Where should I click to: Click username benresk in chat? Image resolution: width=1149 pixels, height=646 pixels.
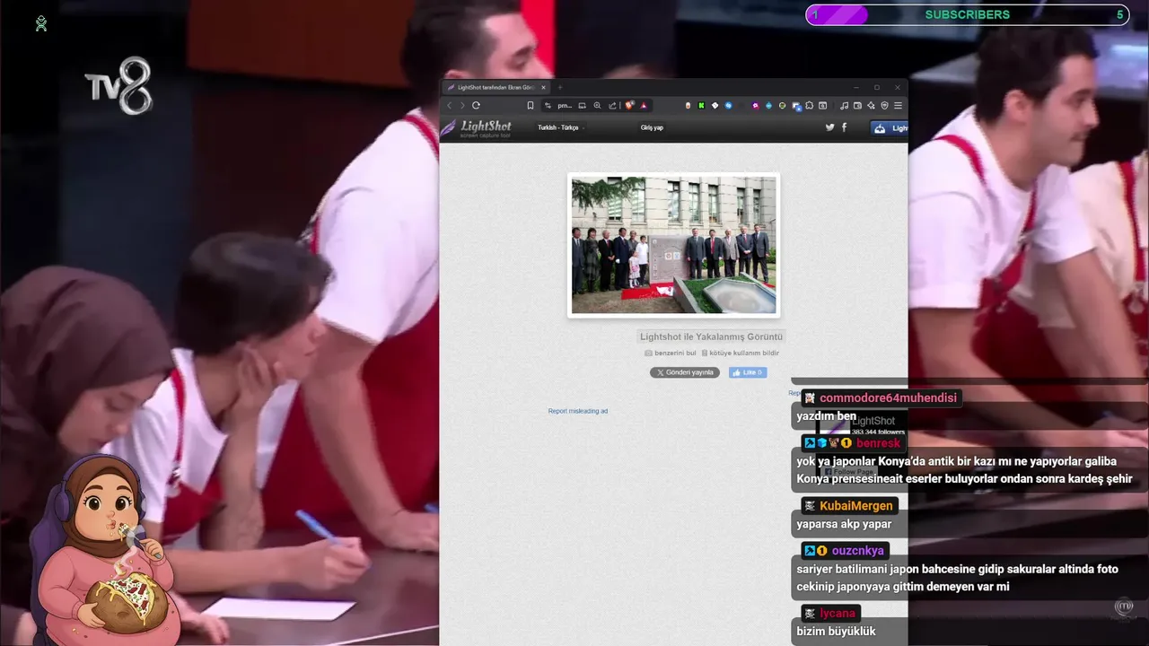(878, 443)
